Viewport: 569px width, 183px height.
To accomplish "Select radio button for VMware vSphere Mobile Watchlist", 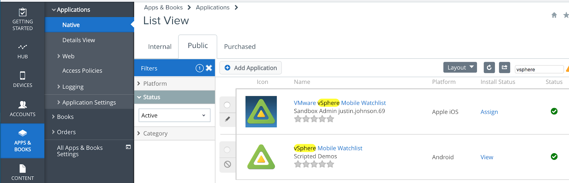I will click(227, 105).
